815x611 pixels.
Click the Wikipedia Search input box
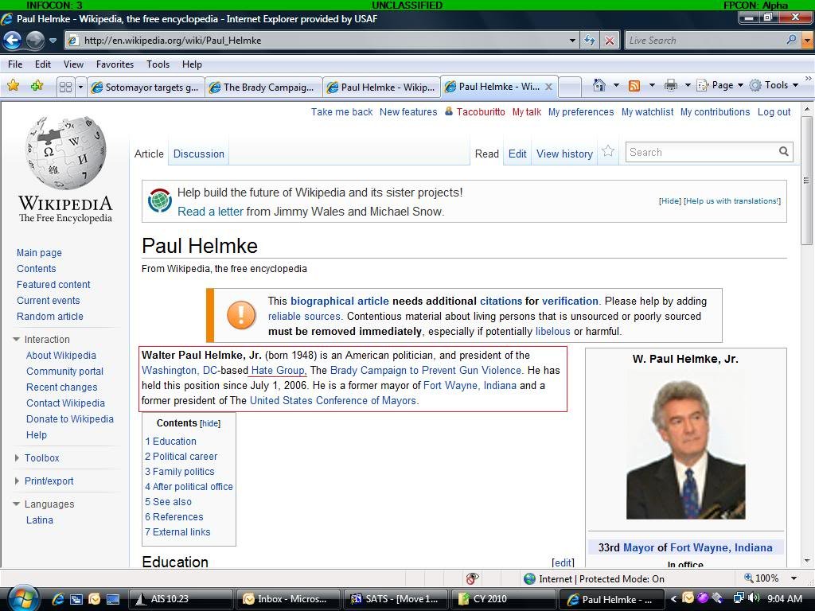(x=702, y=152)
